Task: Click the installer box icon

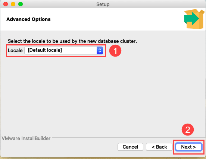Action: tap(194, 19)
